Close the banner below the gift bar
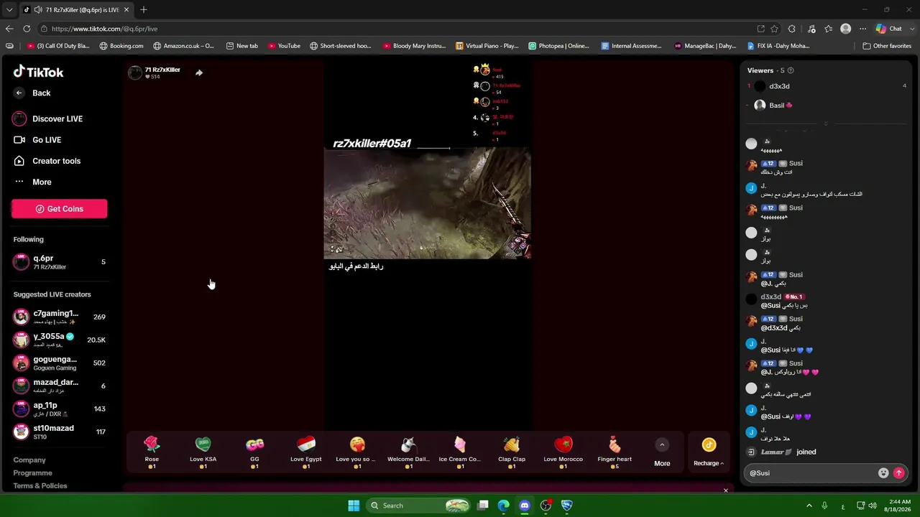This screenshot has height=517, width=920. click(x=726, y=490)
